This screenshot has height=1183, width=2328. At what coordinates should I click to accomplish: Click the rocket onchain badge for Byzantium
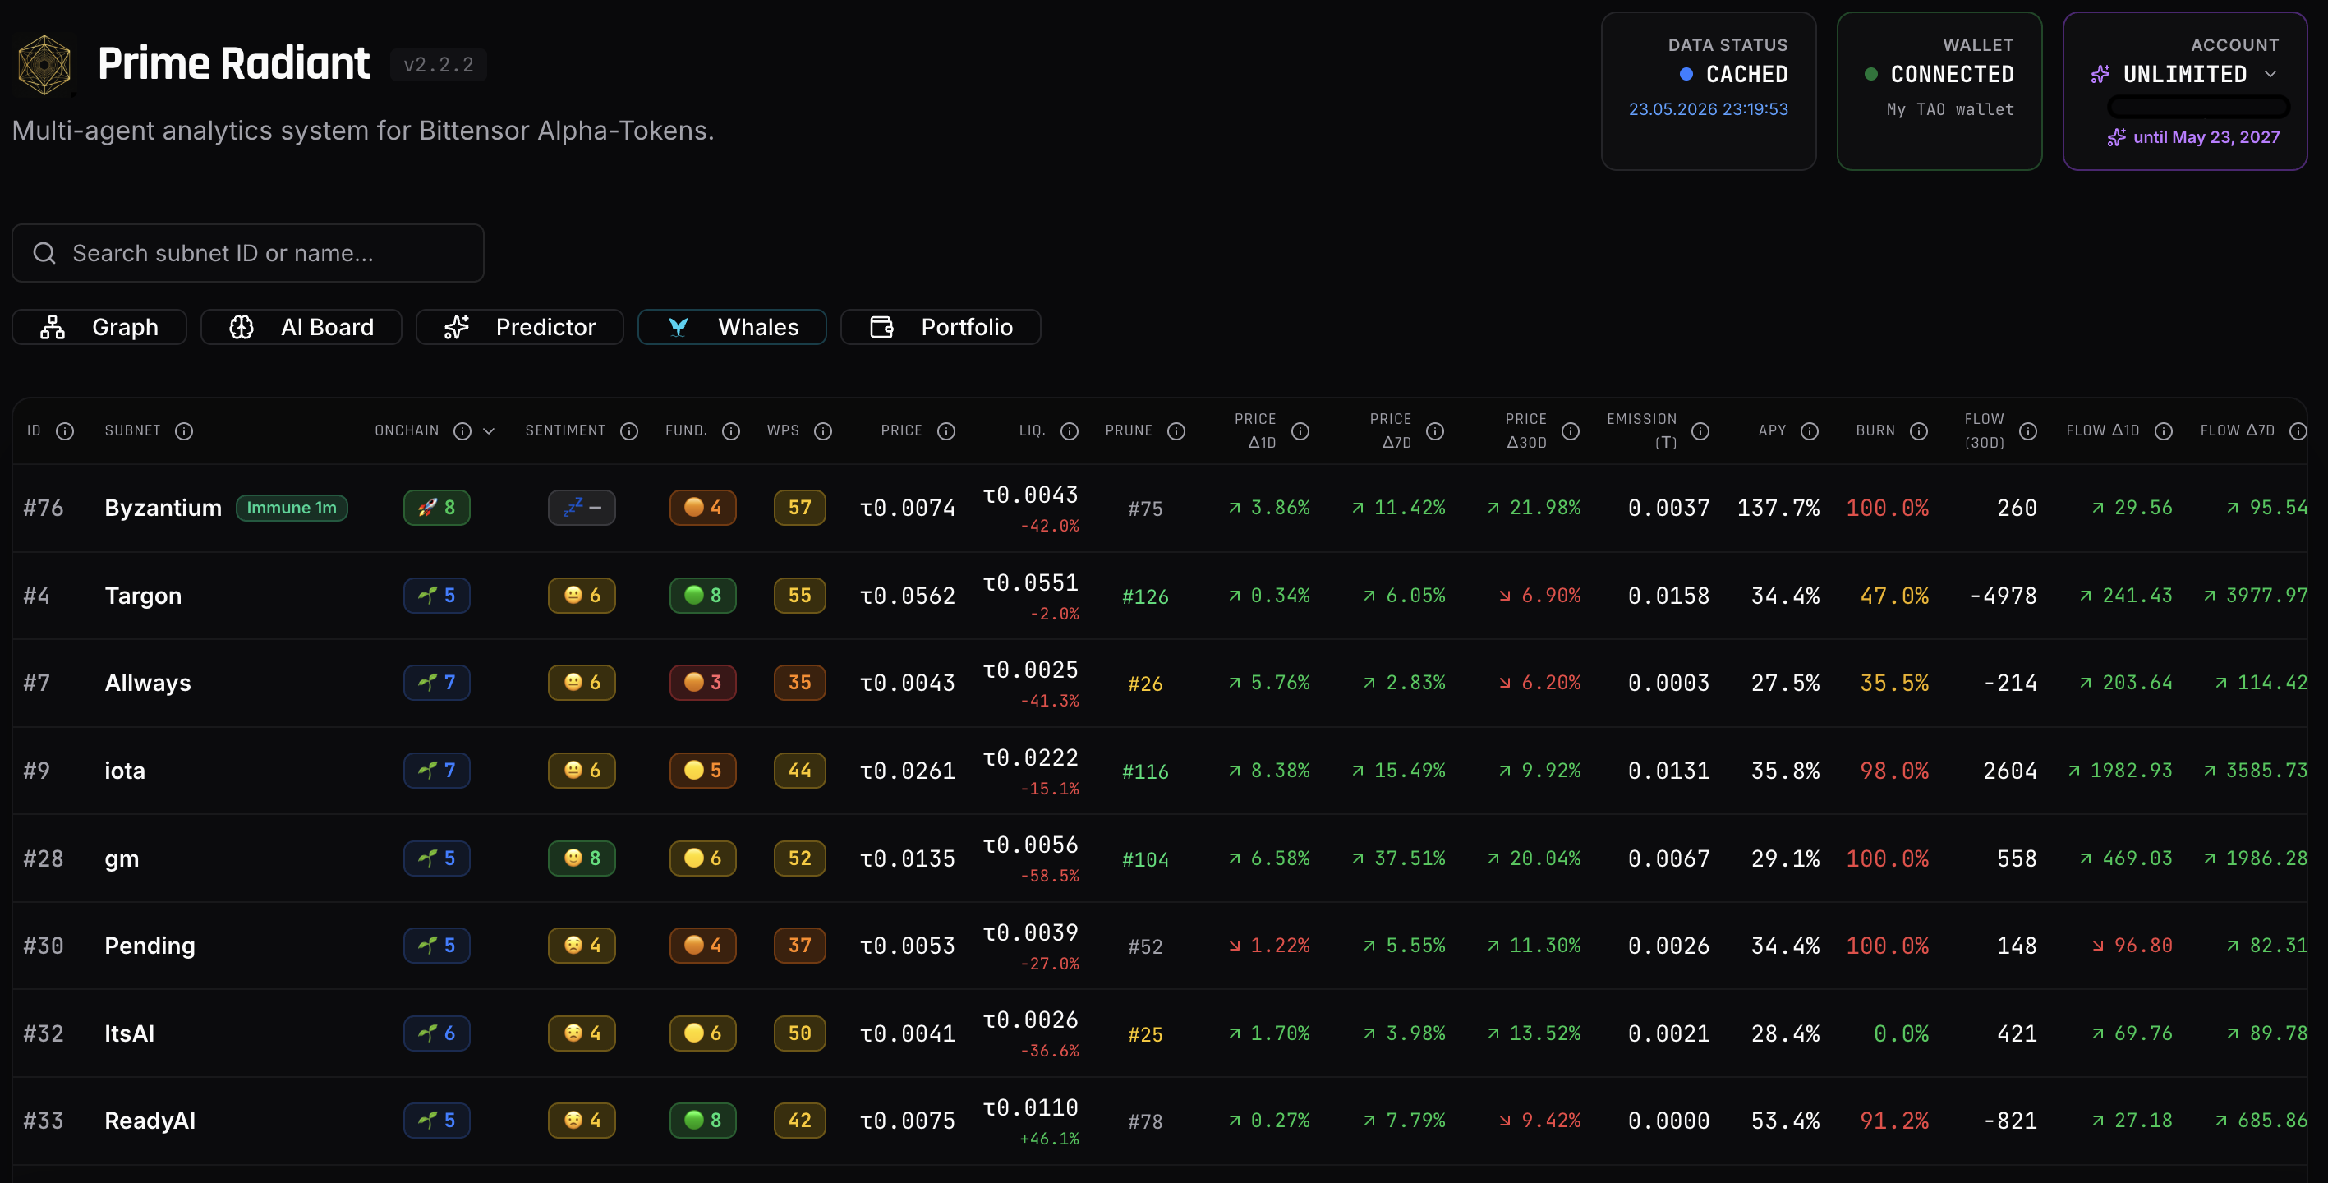click(436, 508)
